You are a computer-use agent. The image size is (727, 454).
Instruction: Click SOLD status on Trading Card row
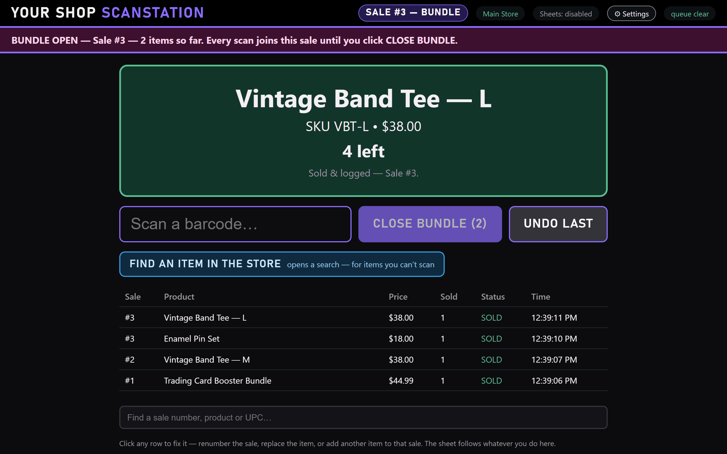point(492,381)
